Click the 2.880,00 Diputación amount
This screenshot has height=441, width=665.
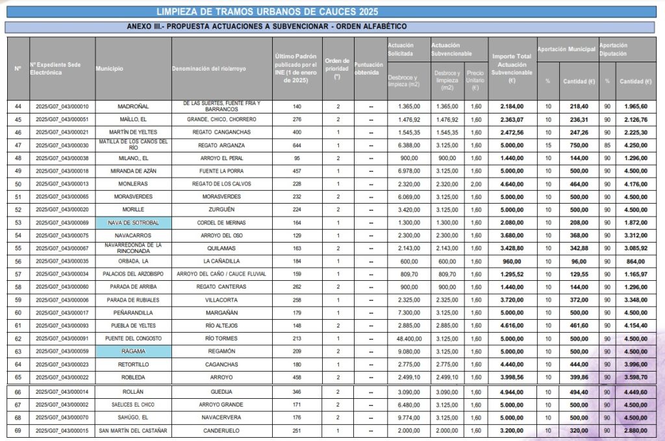tap(636, 431)
